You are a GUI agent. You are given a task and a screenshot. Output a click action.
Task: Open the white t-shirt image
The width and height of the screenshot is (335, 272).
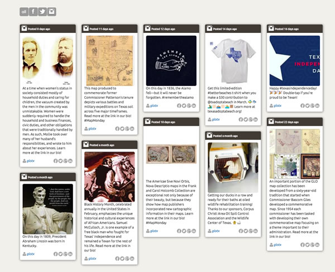click(x=233, y=61)
